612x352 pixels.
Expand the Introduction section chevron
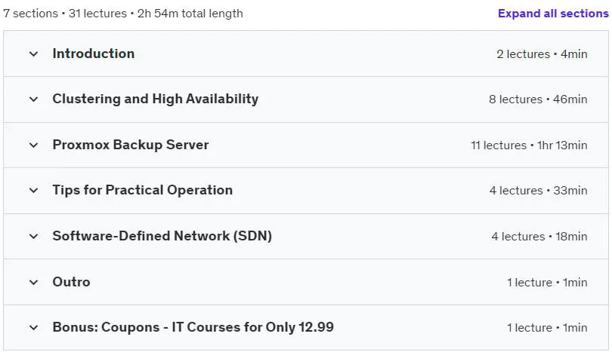click(x=33, y=54)
